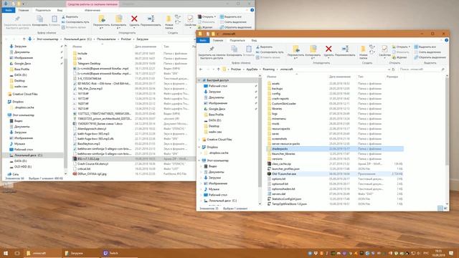Screen dimensions: 459x258
Task: Collapse Быстрый доступ in .minecraft navigation pane
Action: 199,80
